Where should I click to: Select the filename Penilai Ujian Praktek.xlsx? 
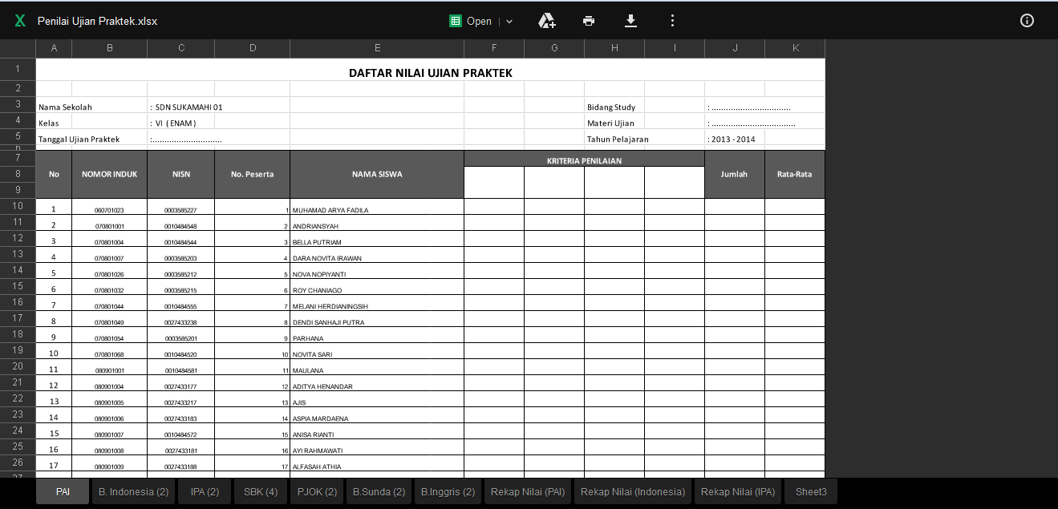coord(96,21)
